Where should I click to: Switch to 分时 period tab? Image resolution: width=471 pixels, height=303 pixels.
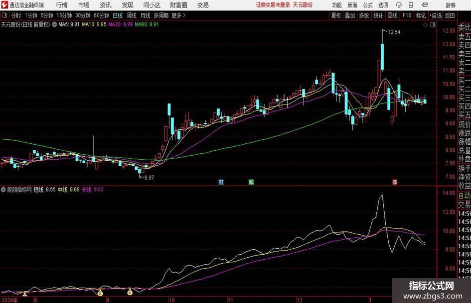[x=16, y=15]
